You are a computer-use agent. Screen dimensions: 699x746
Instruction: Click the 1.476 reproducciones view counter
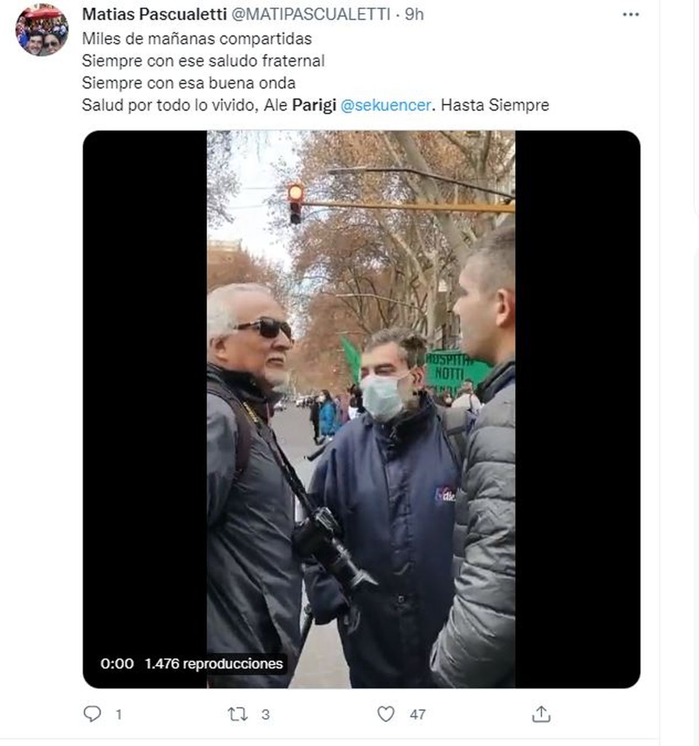point(214,663)
